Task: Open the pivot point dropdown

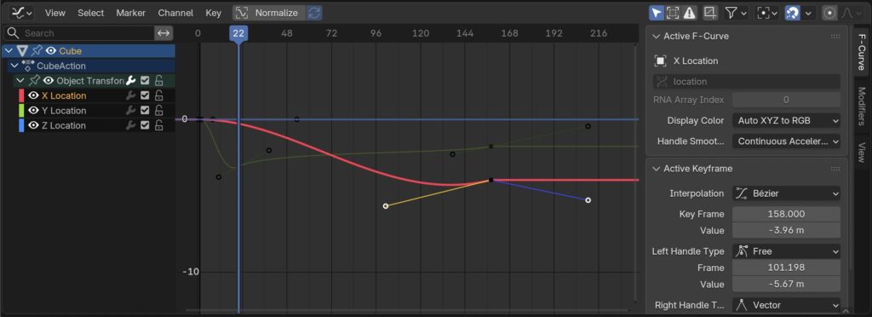Action: (x=767, y=13)
